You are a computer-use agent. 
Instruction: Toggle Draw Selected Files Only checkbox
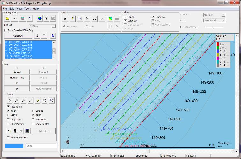(x=6, y=30)
